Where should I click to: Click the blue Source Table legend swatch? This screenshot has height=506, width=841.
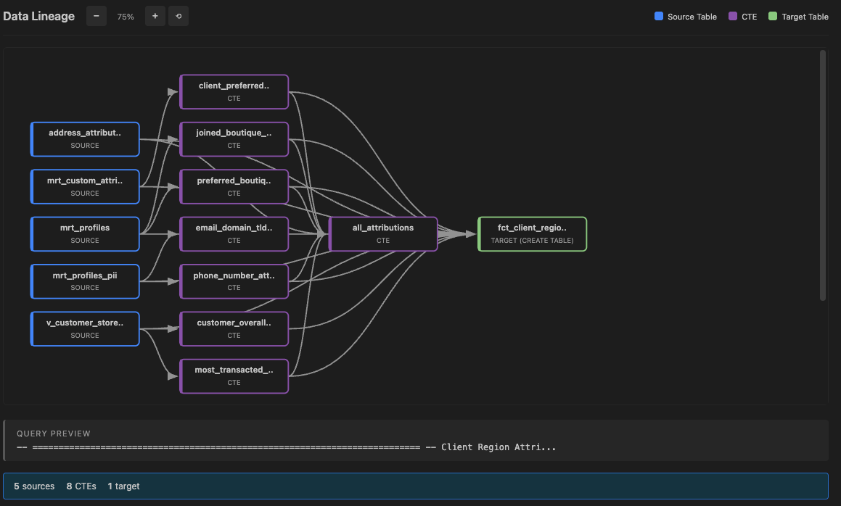tap(659, 16)
